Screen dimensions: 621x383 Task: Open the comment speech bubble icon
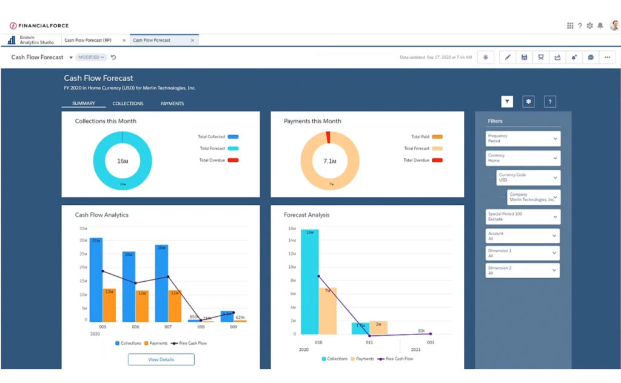pos(591,58)
